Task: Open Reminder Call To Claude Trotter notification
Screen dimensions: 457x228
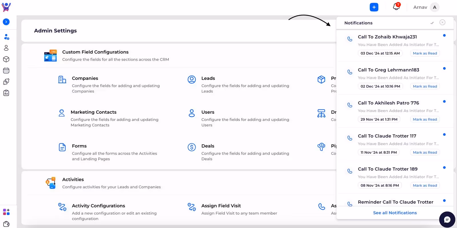Action: click(x=396, y=202)
